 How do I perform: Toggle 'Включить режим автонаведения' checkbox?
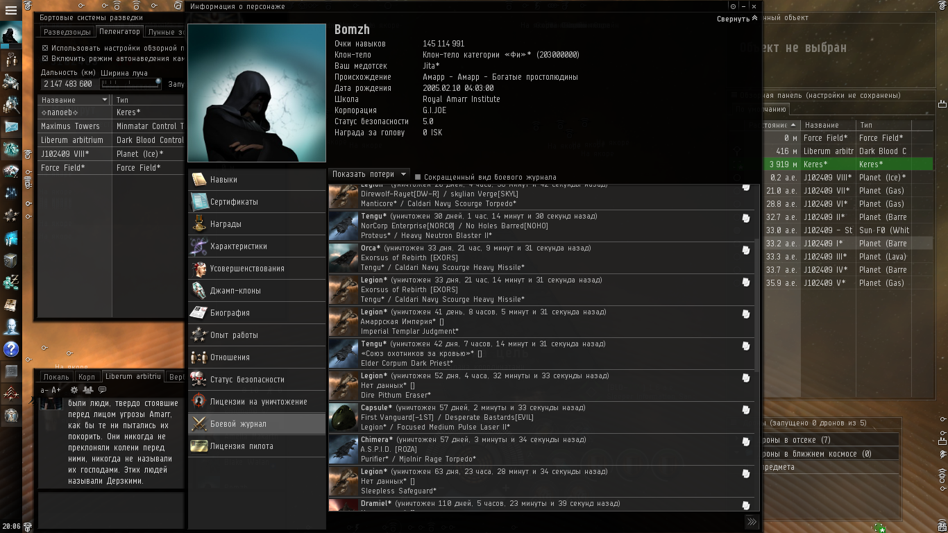[45, 59]
